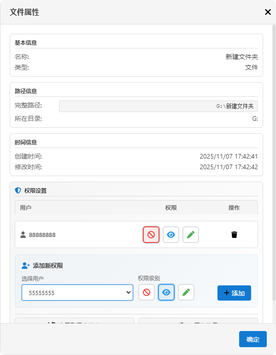Set user 88888888 permission to denied
Viewport: 276px width, 355px height.
(151, 235)
